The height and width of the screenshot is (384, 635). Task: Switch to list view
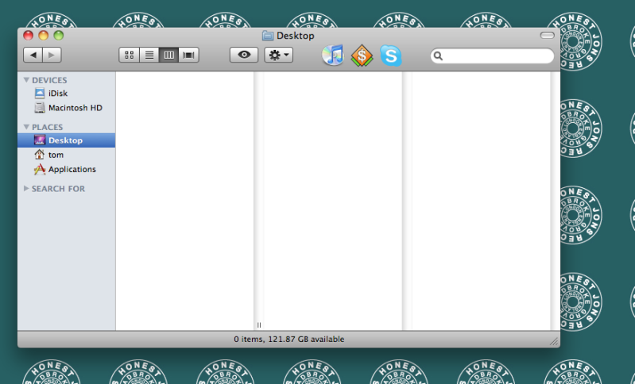click(149, 55)
